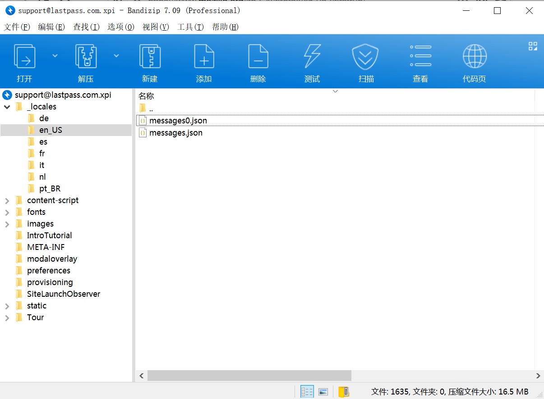Collapse the _locales folder tree node
The image size is (544, 399).
pyautogui.click(x=7, y=107)
